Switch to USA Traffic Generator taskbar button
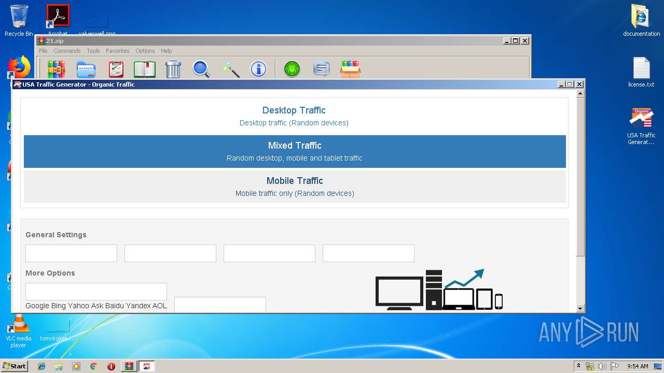This screenshot has height=373, width=664. [147, 366]
